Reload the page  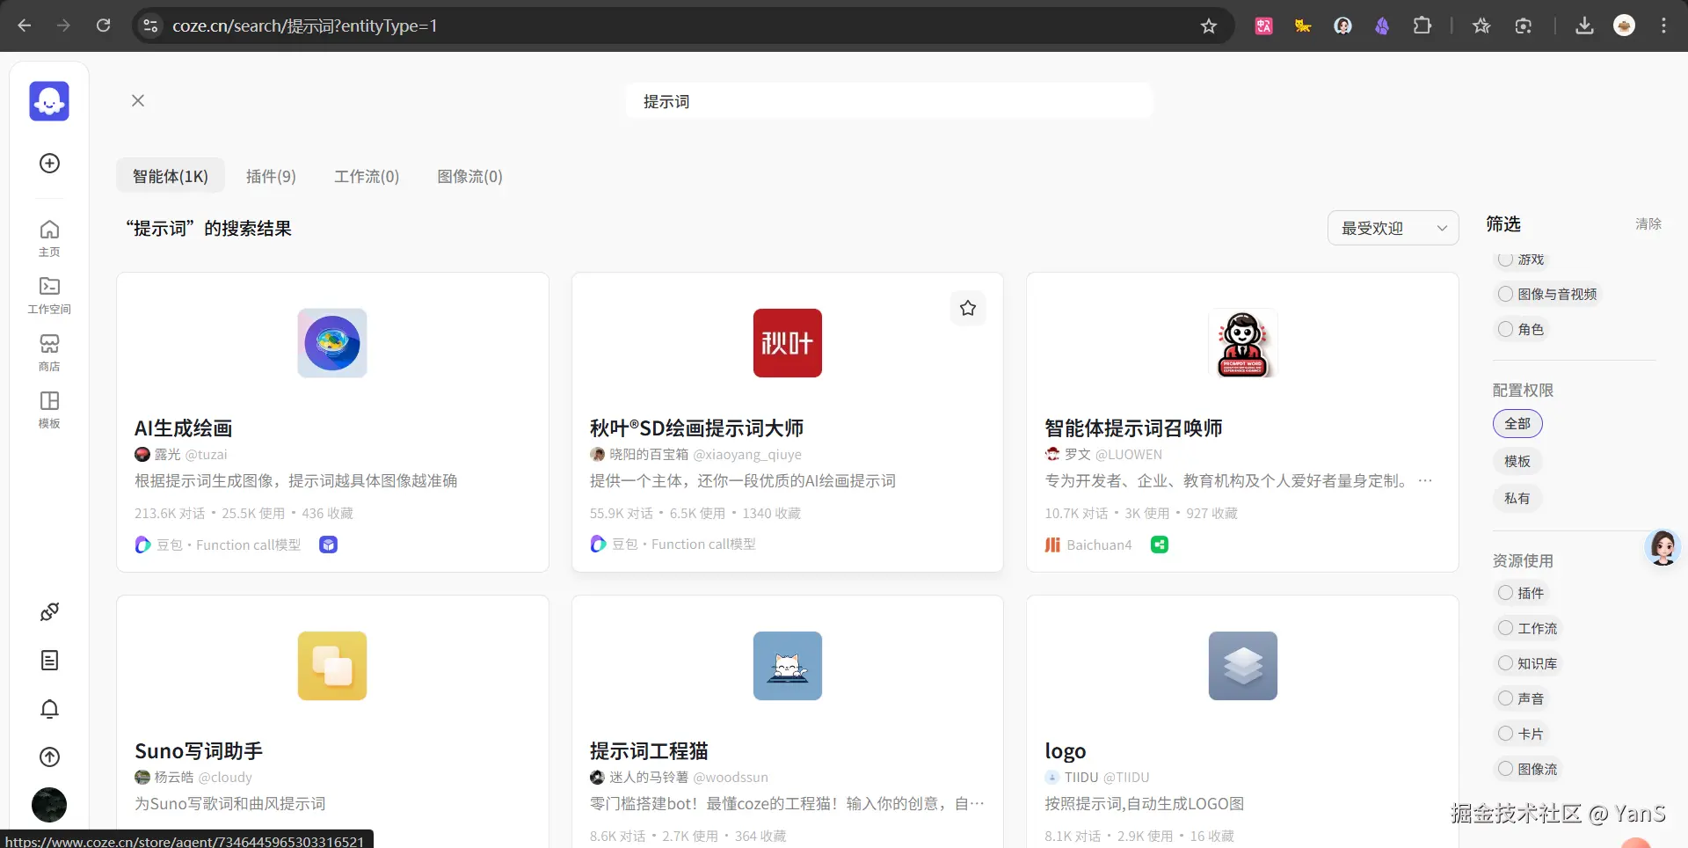point(104,26)
